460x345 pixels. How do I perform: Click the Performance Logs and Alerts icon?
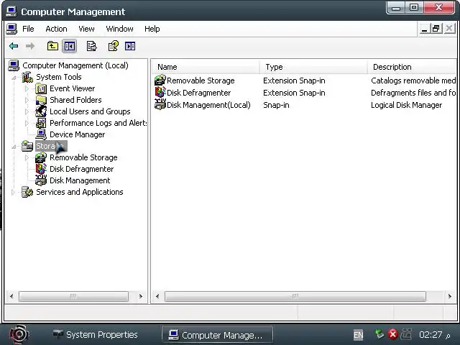coord(41,123)
